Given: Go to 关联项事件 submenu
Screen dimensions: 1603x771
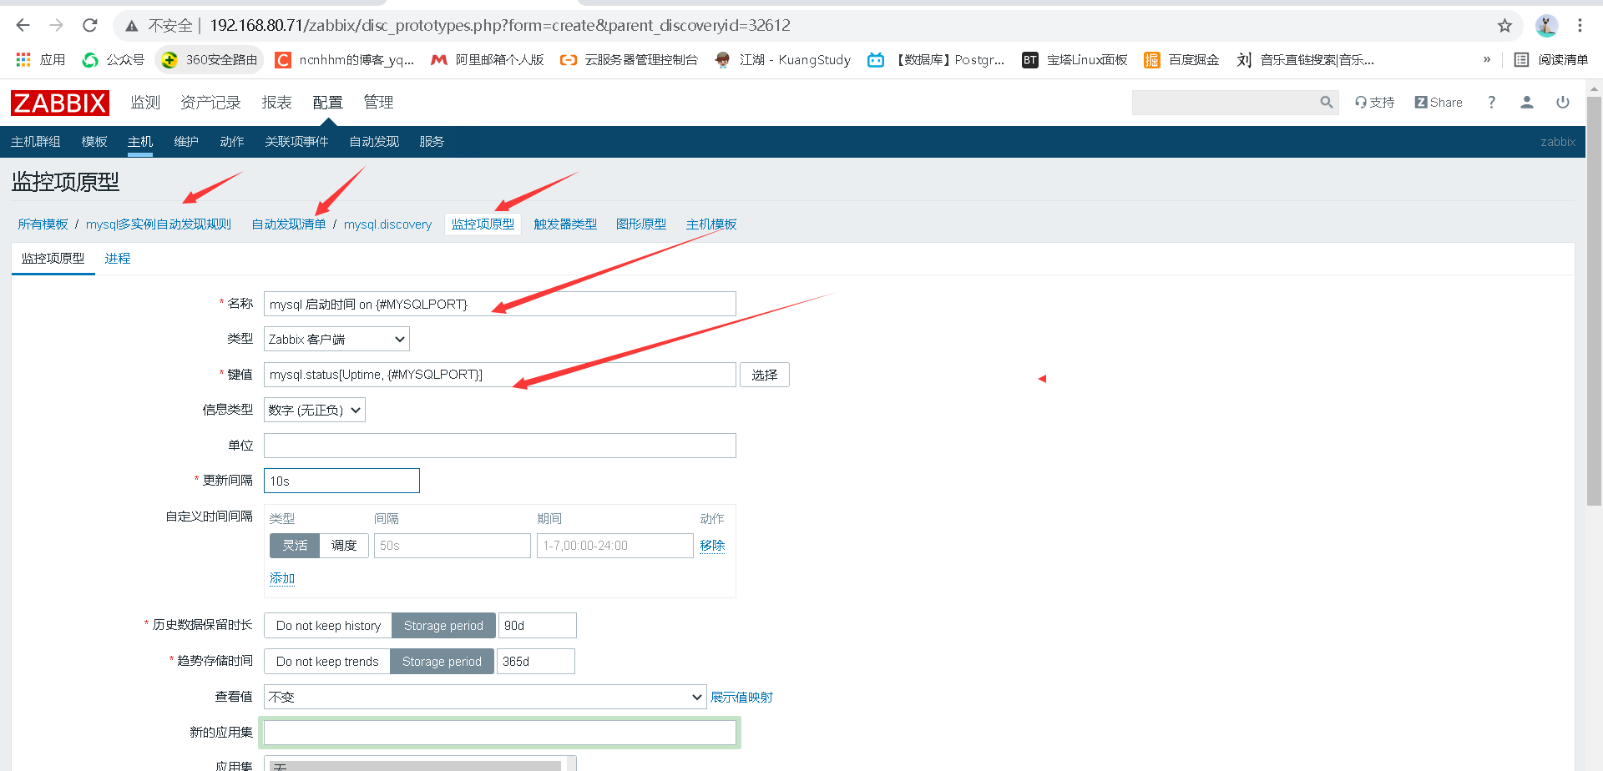Looking at the screenshot, I should [x=296, y=142].
